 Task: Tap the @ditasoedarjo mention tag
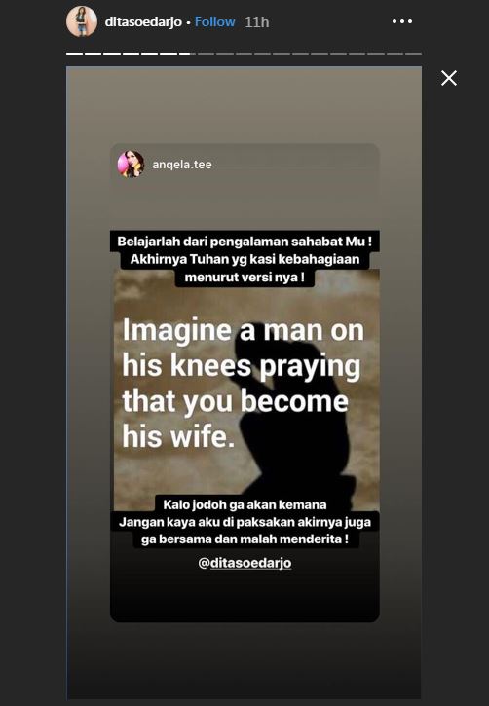pyautogui.click(x=244, y=563)
